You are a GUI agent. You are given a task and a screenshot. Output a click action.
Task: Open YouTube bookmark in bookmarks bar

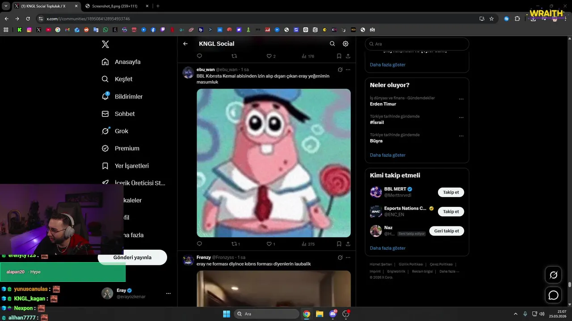click(x=48, y=30)
